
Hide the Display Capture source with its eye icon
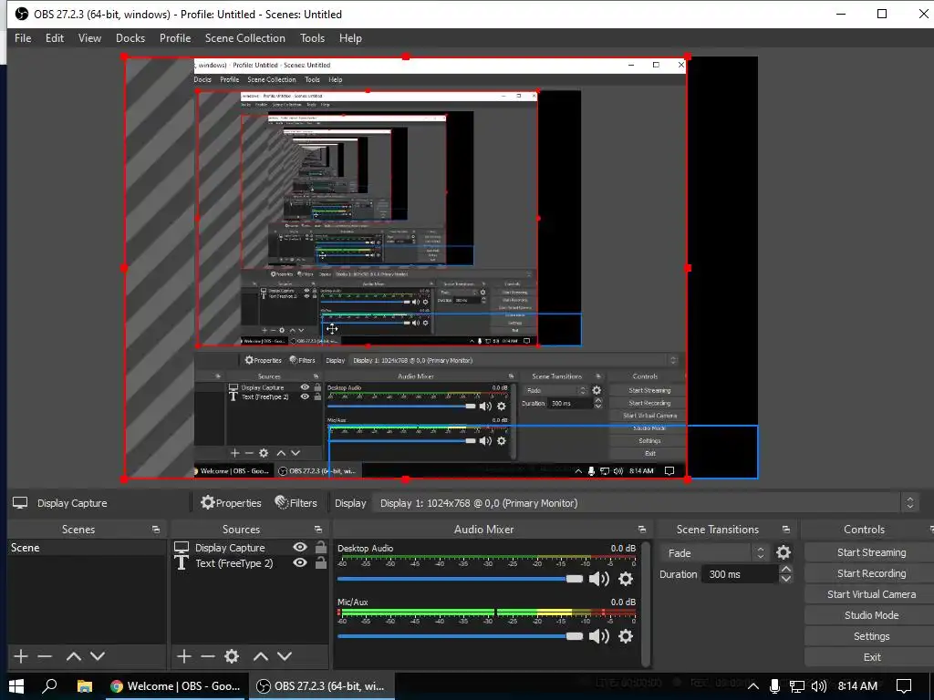(x=300, y=547)
